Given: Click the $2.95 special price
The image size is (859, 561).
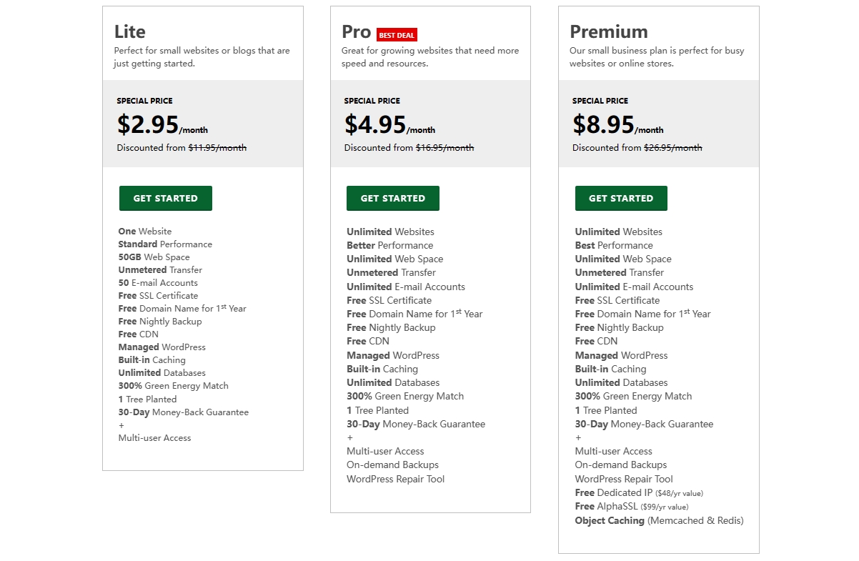Looking at the screenshot, I should [x=148, y=124].
